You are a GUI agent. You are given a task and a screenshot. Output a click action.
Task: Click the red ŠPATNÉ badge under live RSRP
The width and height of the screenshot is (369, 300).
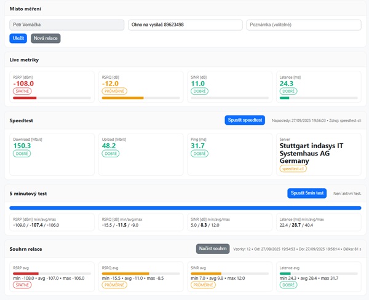[x=22, y=91]
